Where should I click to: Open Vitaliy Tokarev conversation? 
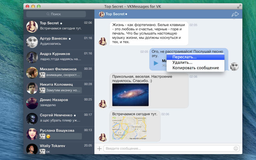click(59, 148)
